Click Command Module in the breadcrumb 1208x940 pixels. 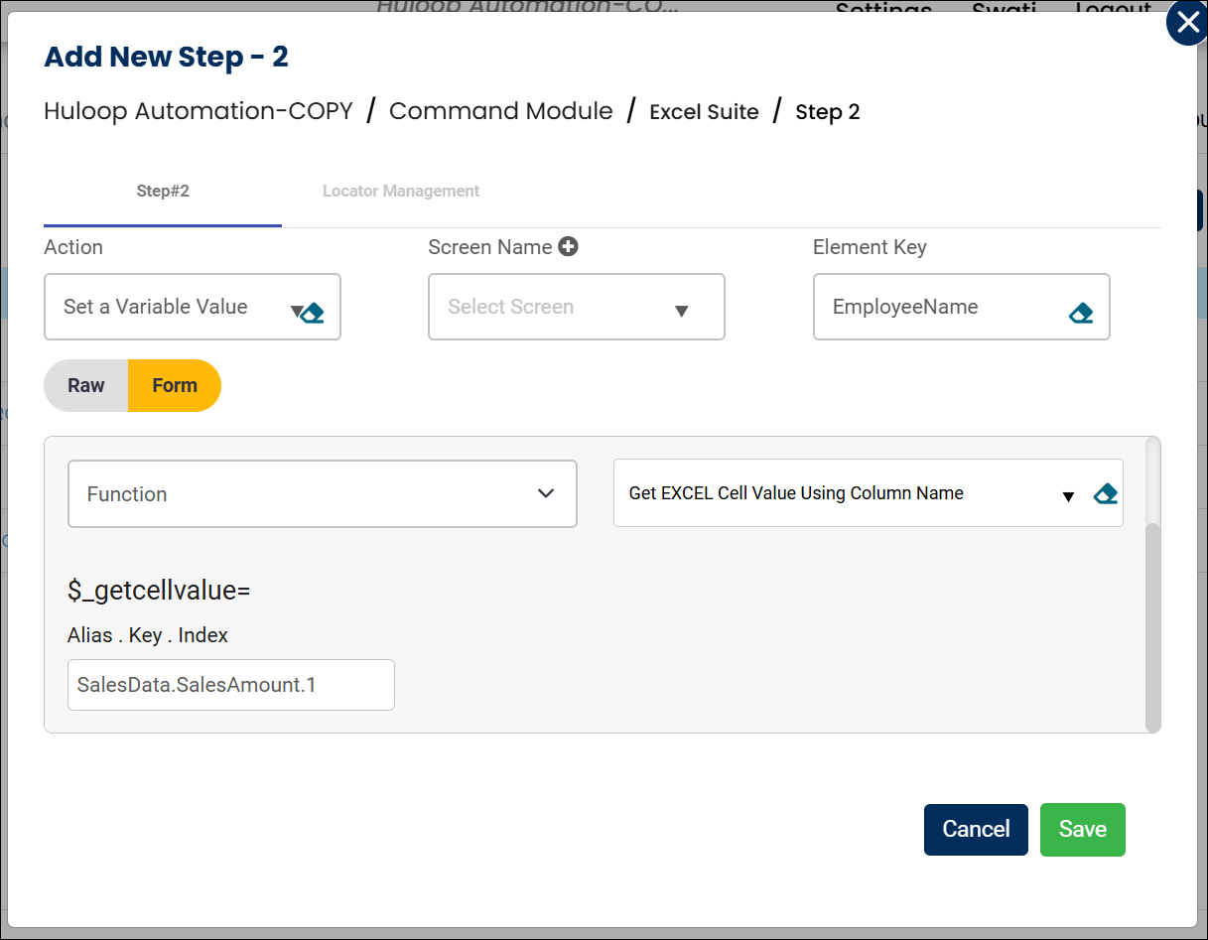point(500,111)
